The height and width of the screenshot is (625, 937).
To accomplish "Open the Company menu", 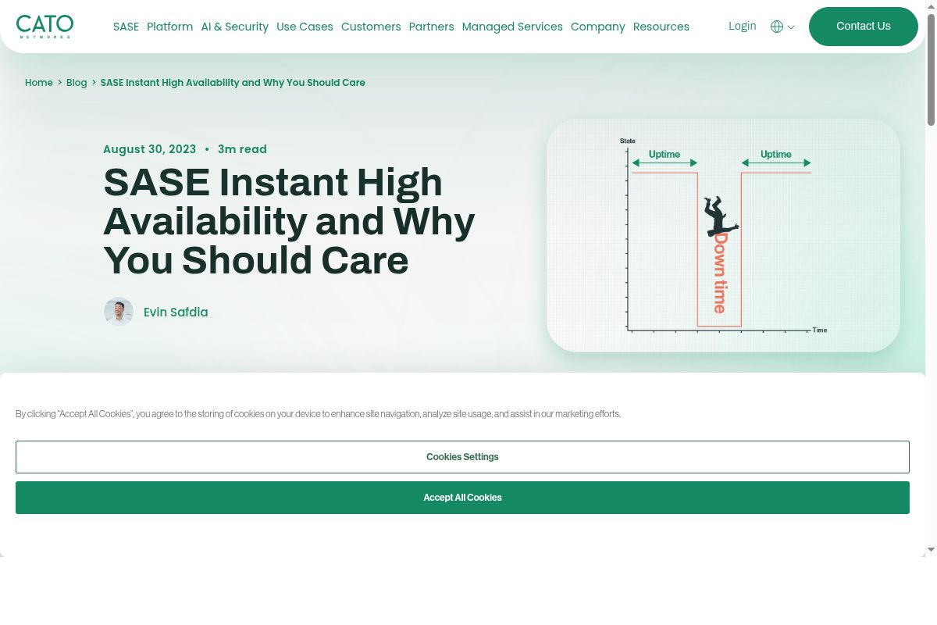I will [597, 27].
